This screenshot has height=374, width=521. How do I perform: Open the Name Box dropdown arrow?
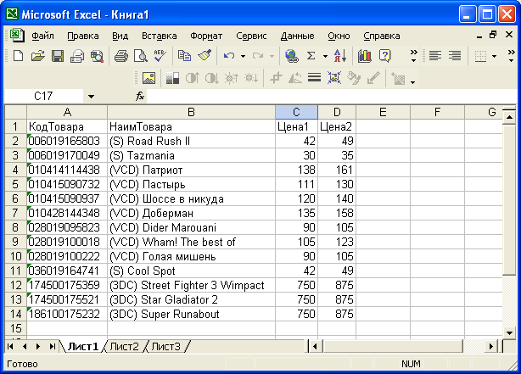tap(91, 97)
